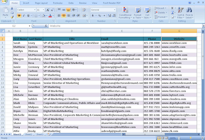
Task: Click the Paste clipboard icon
Action: pyautogui.click(x=5, y=10)
